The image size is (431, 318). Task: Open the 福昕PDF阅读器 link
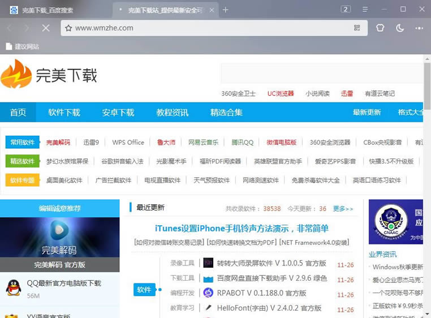220,161
